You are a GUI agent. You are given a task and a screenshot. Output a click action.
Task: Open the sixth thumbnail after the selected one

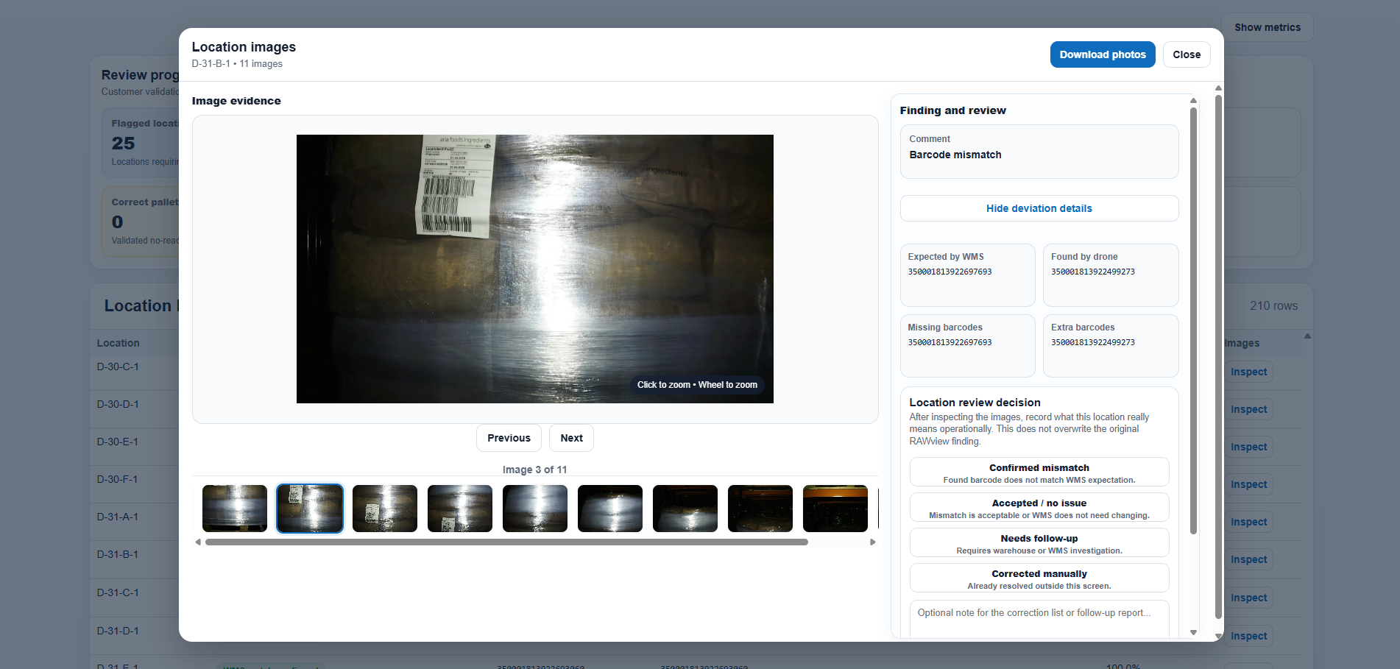(x=760, y=509)
